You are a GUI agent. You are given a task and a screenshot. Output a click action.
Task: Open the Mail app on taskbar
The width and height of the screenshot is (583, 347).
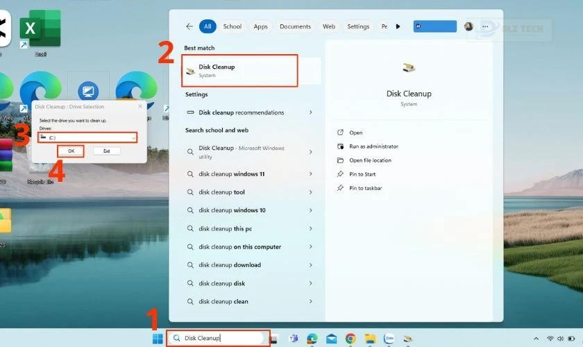[331, 339]
